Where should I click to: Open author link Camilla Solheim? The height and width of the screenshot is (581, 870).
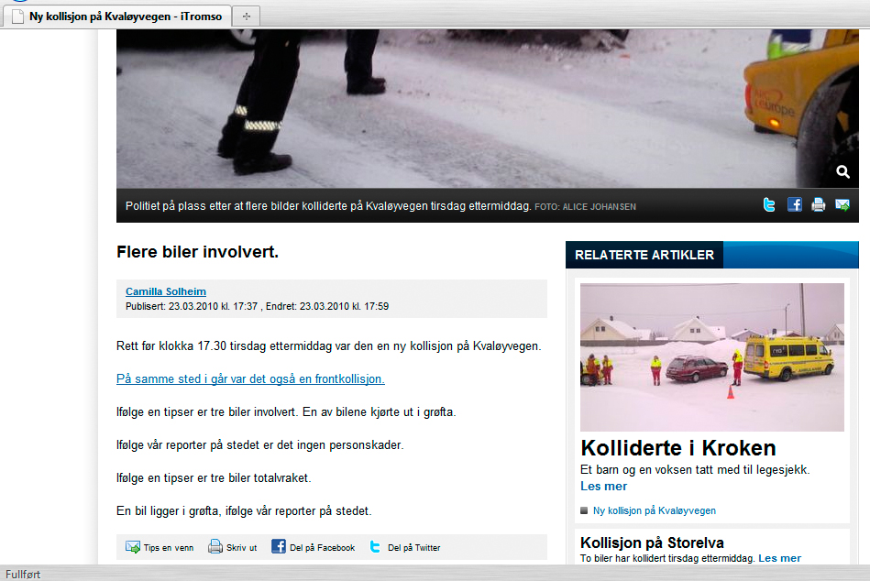[x=166, y=291]
